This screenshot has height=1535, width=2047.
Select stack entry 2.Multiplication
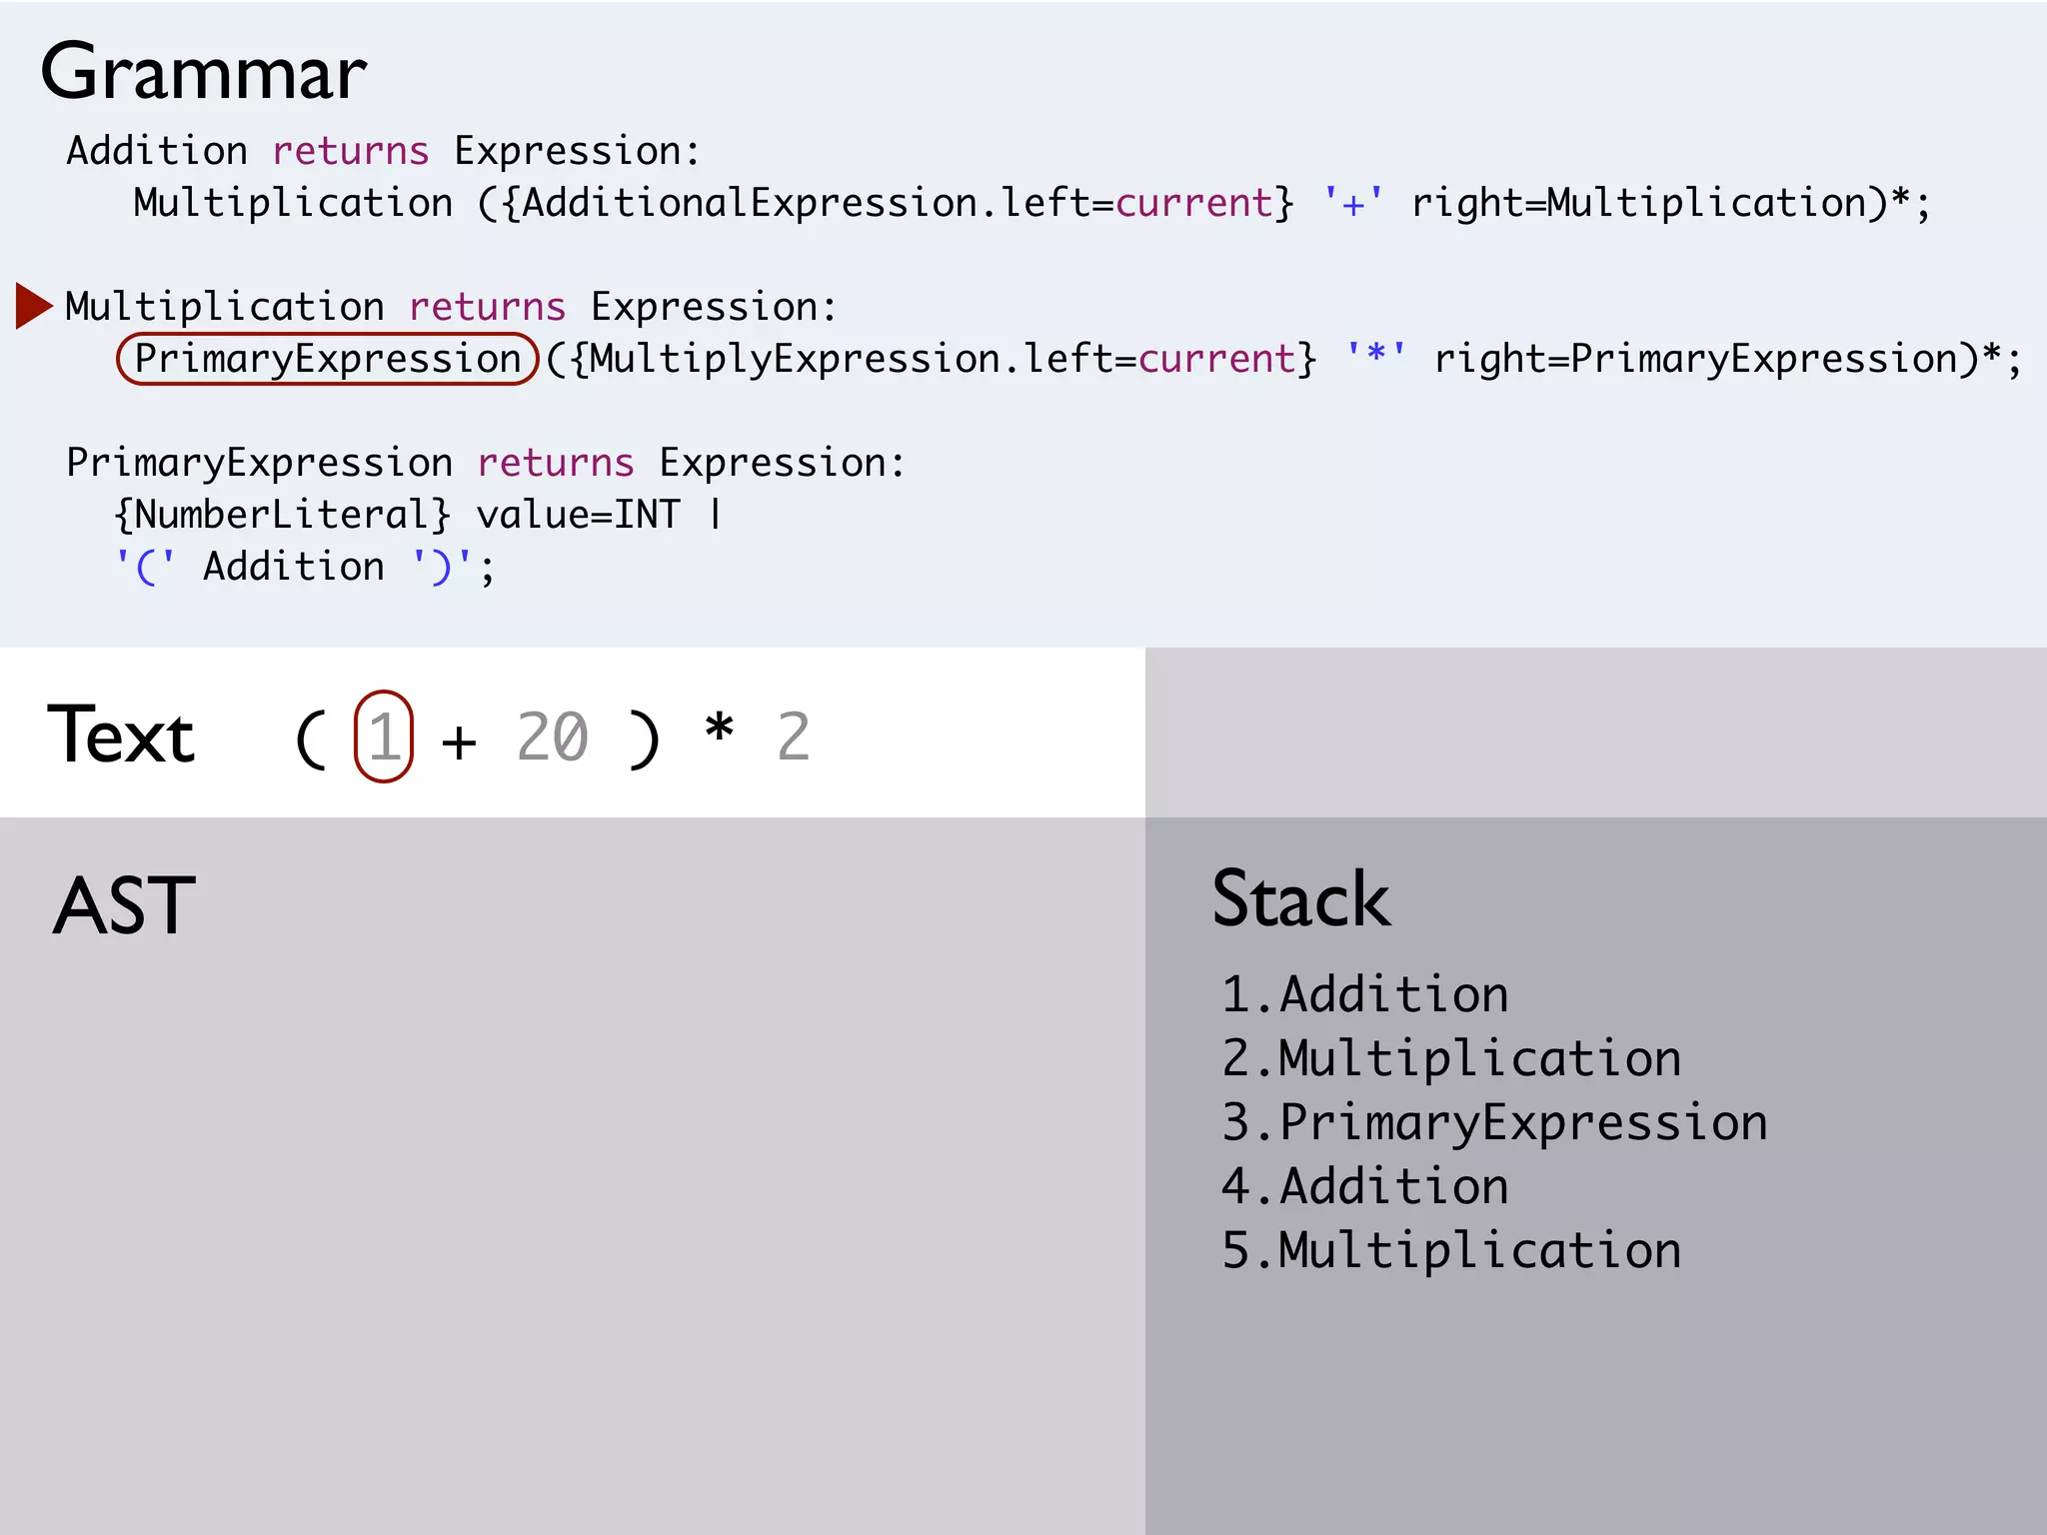click(1451, 1059)
